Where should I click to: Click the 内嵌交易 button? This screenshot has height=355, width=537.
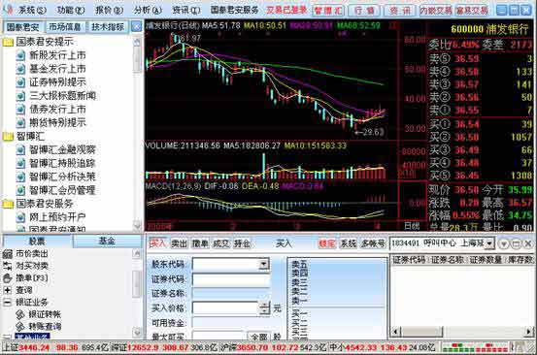click(436, 11)
